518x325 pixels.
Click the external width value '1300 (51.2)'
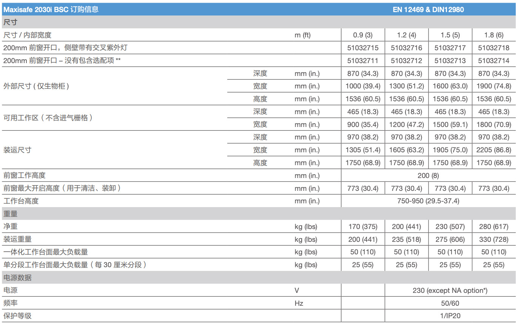tap(407, 86)
